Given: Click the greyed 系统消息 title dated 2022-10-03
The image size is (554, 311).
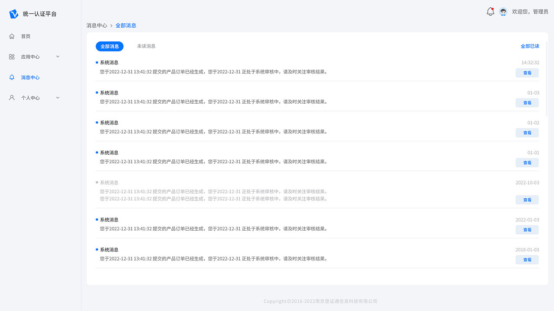Looking at the screenshot, I should click(109, 183).
